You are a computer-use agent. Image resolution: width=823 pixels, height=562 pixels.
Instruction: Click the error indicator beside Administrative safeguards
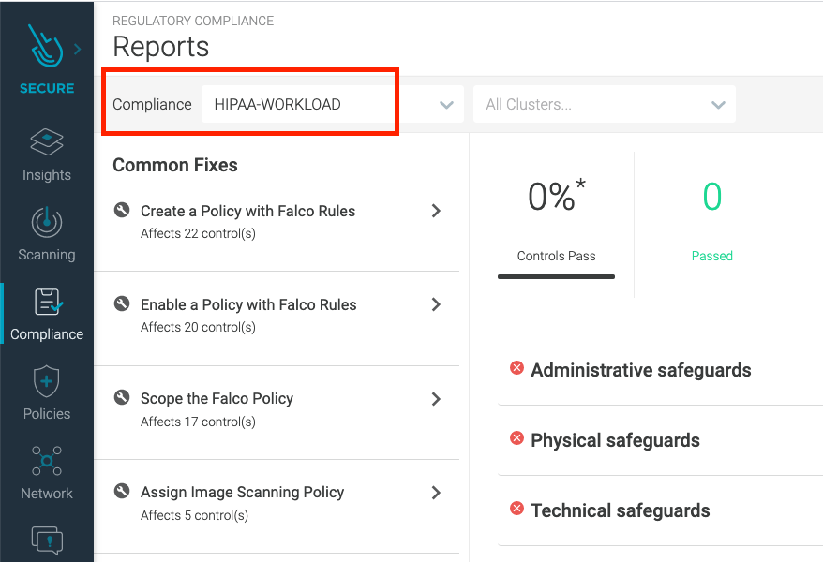pos(516,369)
